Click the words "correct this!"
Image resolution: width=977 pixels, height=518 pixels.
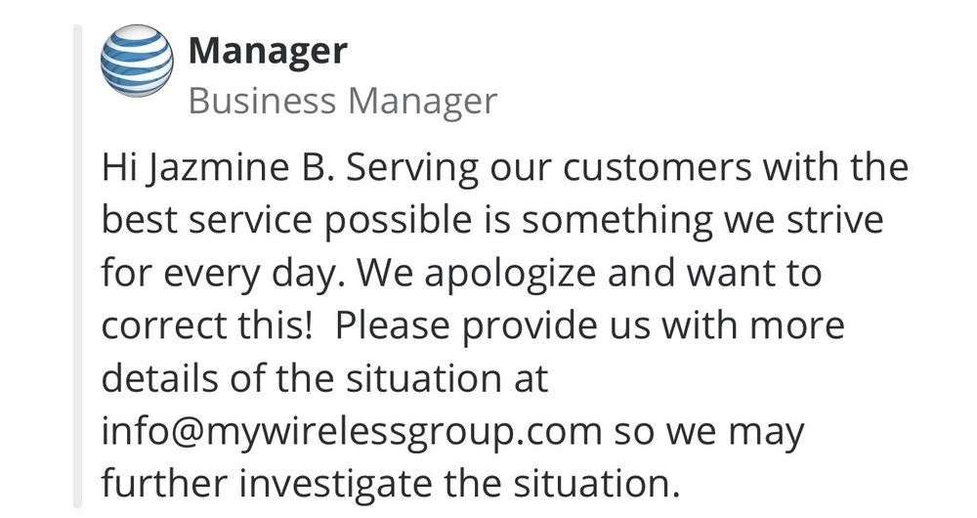coord(207,325)
